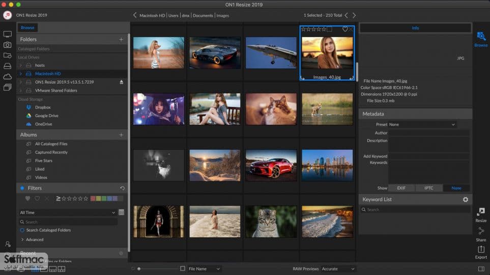Viewport: 490px width, 275px height.
Task: Expand the Advanced filters section
Action: 22,239
